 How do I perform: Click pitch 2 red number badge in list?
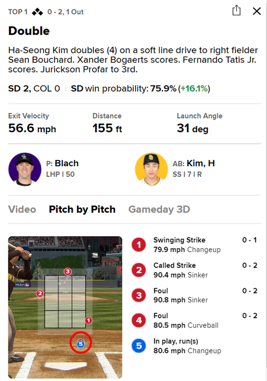139,270
